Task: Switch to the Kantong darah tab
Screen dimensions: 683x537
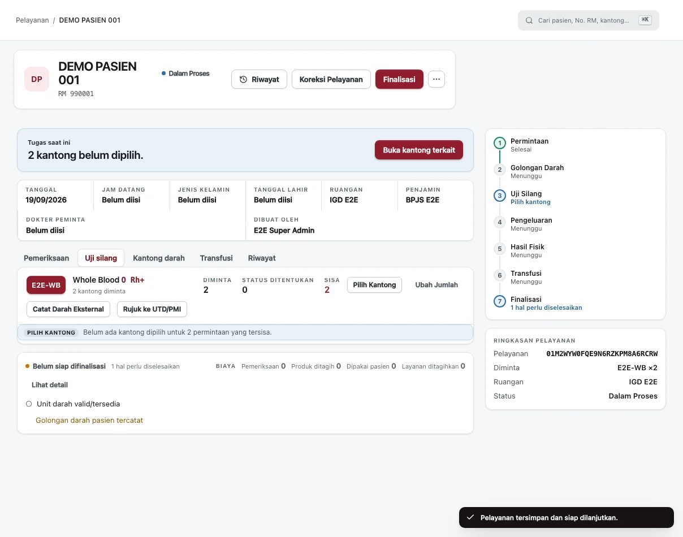Action: click(159, 258)
